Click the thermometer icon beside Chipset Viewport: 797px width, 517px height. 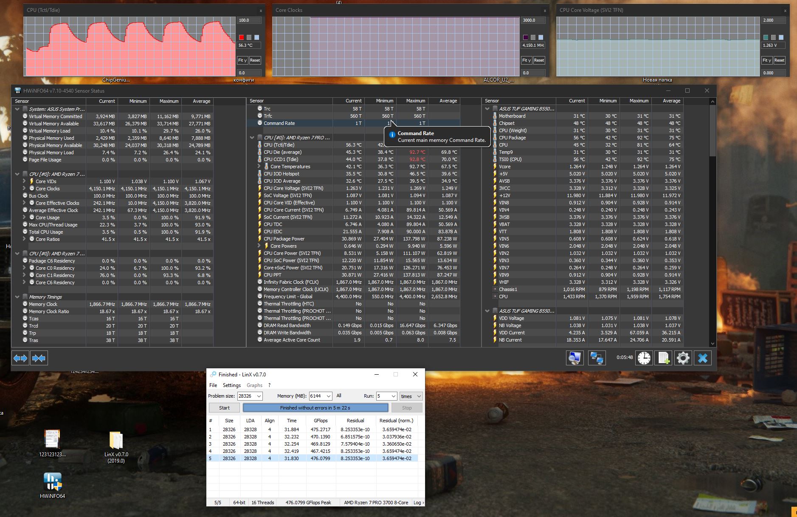tap(495, 123)
